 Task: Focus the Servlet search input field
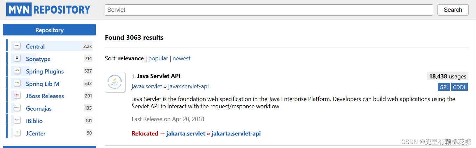pos(269,10)
